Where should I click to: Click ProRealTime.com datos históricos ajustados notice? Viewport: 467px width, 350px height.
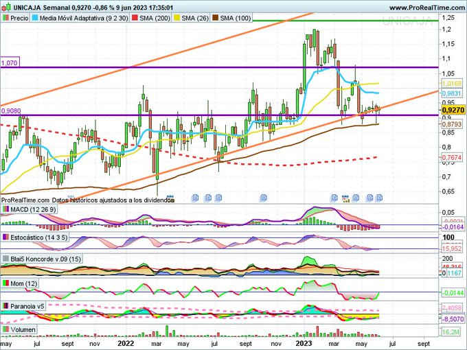point(88,200)
